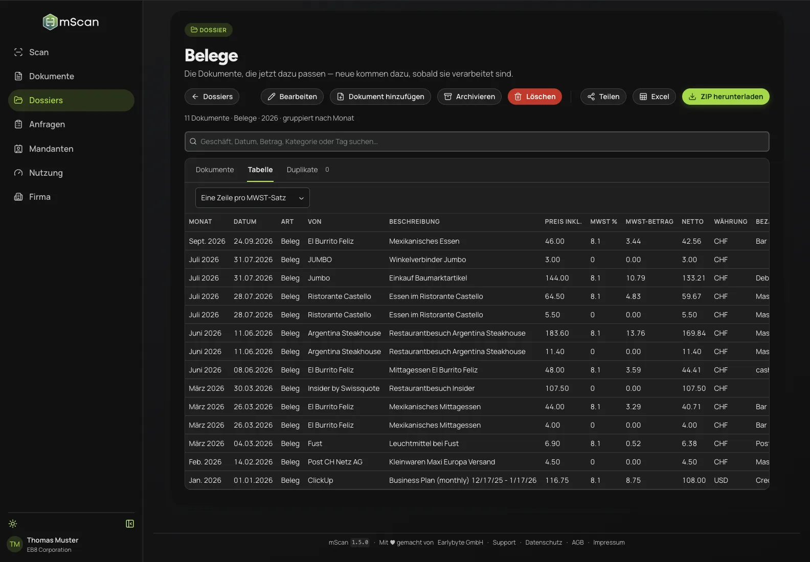Open Anfragen in the sidebar
This screenshot has height=562, width=810.
[71, 124]
